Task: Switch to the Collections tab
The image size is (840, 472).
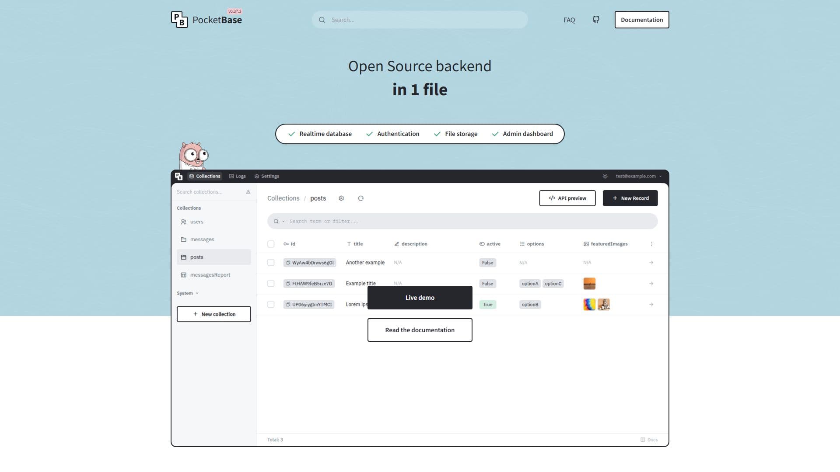Action: [205, 176]
